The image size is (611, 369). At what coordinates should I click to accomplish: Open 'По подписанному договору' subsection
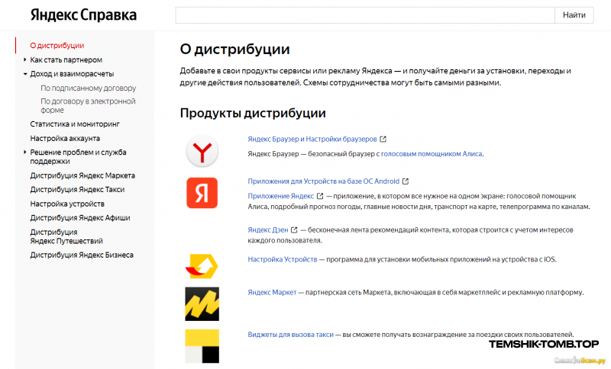[x=88, y=88]
